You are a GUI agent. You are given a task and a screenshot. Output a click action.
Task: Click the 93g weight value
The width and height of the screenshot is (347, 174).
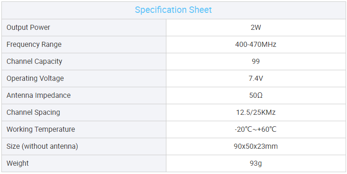[256, 163]
